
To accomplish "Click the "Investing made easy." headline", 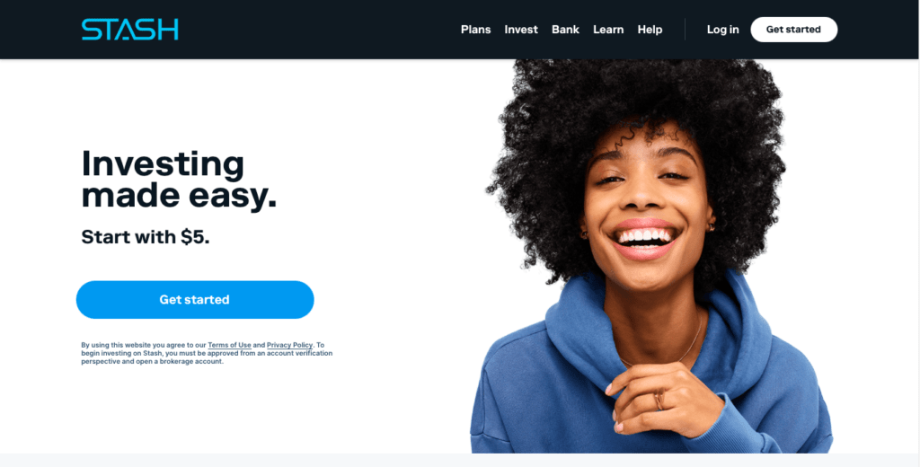I will point(179,180).
